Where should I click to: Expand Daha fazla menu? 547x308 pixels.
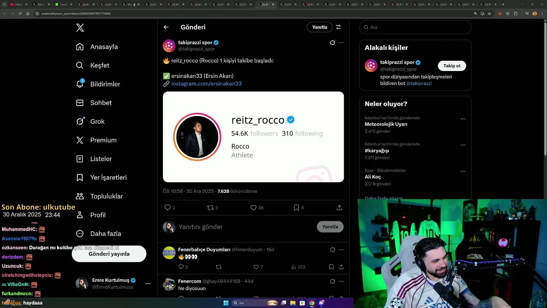click(99, 234)
